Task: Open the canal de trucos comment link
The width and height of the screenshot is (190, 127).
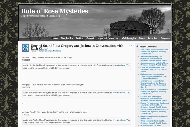Action: [x=153, y=84]
